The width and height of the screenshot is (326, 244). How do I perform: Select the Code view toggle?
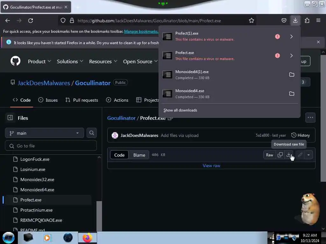coord(119,155)
